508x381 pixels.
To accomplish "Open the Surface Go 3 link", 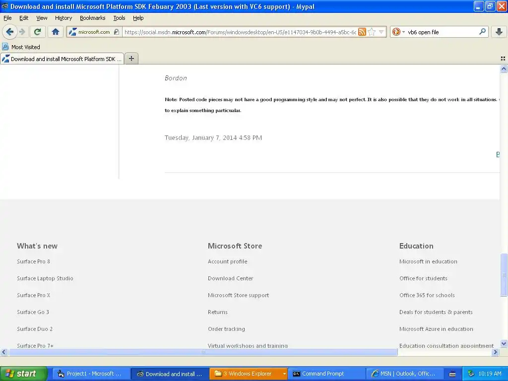I will [33, 312].
